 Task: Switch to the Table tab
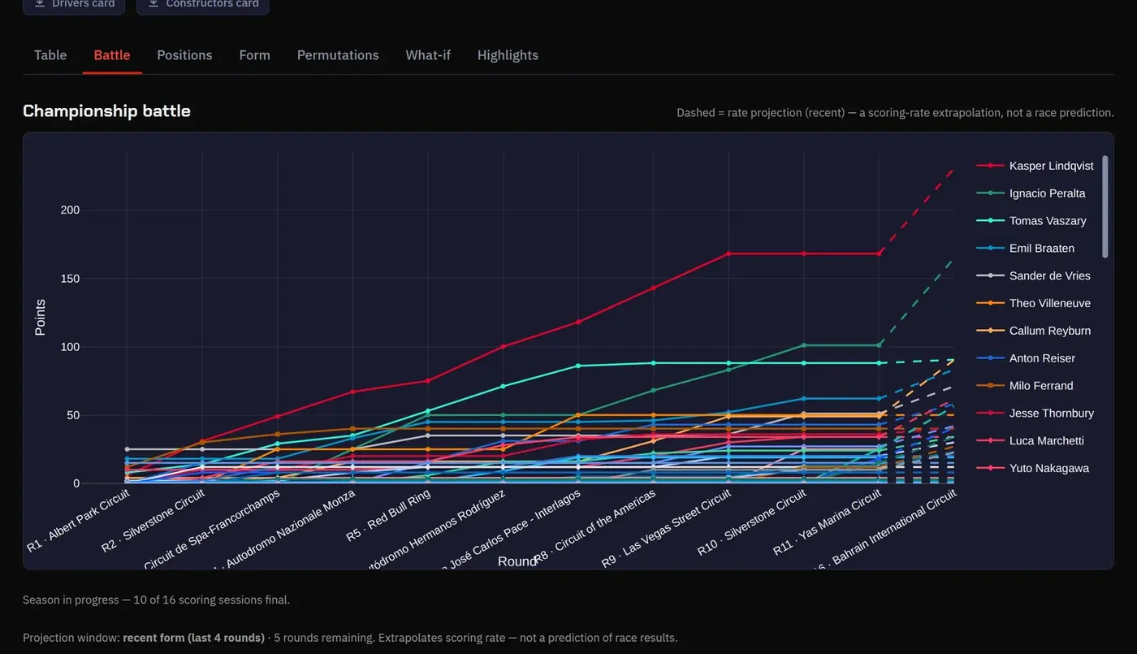coord(50,55)
